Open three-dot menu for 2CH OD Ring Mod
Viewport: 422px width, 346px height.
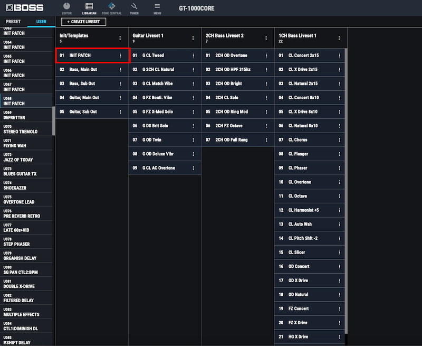pos(266,111)
